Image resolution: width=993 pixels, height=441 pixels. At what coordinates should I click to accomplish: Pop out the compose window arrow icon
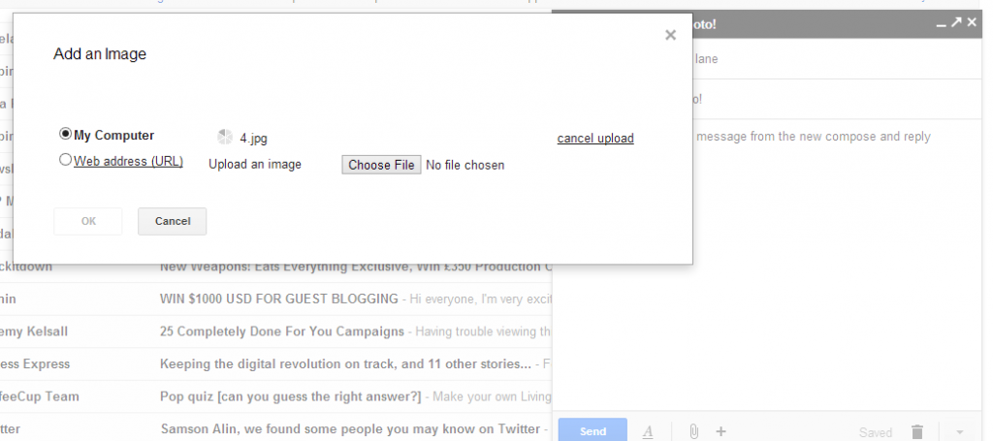coord(956,23)
